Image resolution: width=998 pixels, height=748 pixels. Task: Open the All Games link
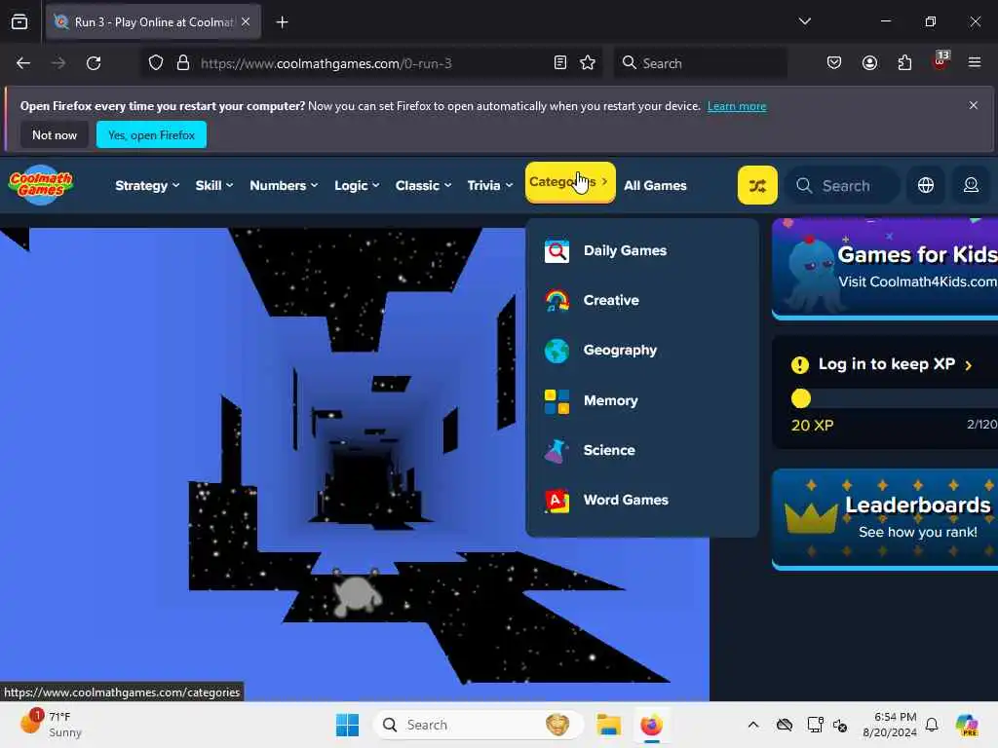655,186
